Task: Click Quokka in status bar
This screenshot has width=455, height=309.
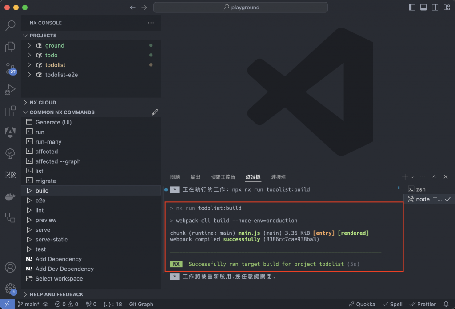Action: click(x=362, y=304)
